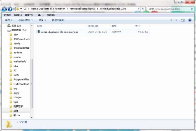Image resolution: width=196 pixels, height=131 pixels.
Task: Click the large folder icon in details pane
Action: point(8,124)
